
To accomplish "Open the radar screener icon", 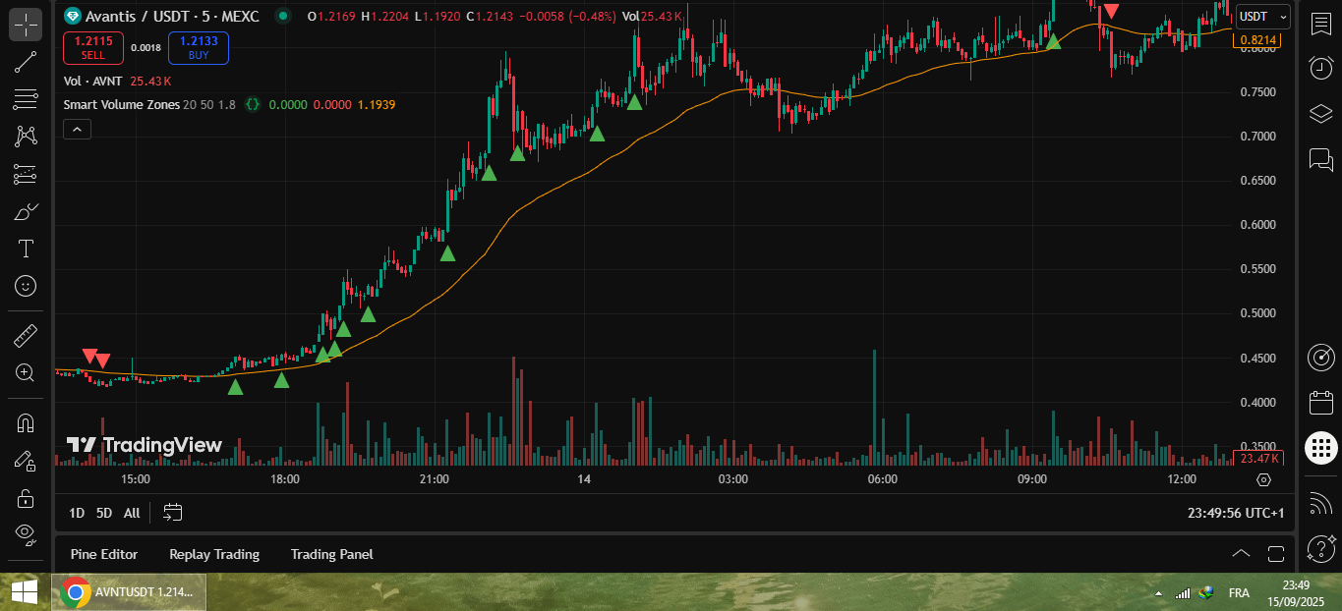I will click(1320, 357).
